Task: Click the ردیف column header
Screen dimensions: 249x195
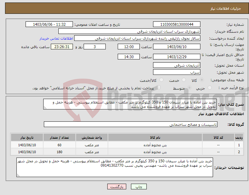Action: [239, 137]
